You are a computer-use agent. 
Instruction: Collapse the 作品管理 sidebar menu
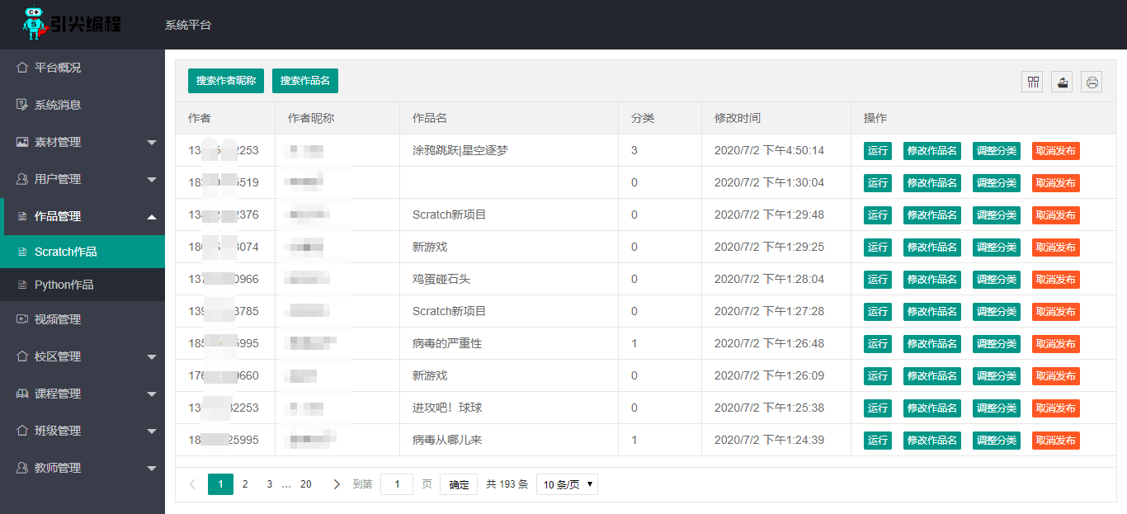click(x=83, y=216)
